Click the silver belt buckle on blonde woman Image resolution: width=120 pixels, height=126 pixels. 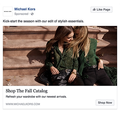94,66
